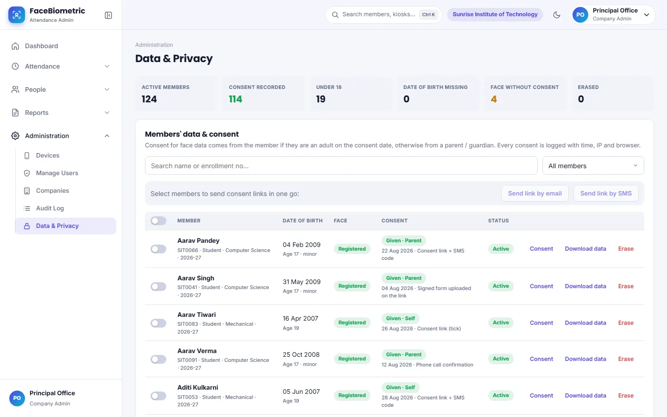Open the All members filter dropdown

tap(593, 166)
